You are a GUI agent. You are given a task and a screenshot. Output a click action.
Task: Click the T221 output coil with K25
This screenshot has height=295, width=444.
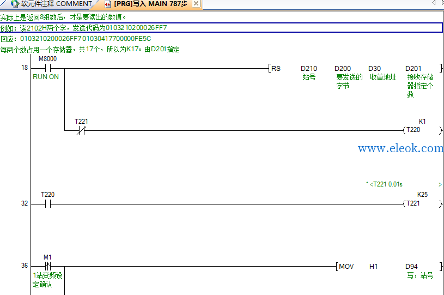pyautogui.click(x=422, y=203)
